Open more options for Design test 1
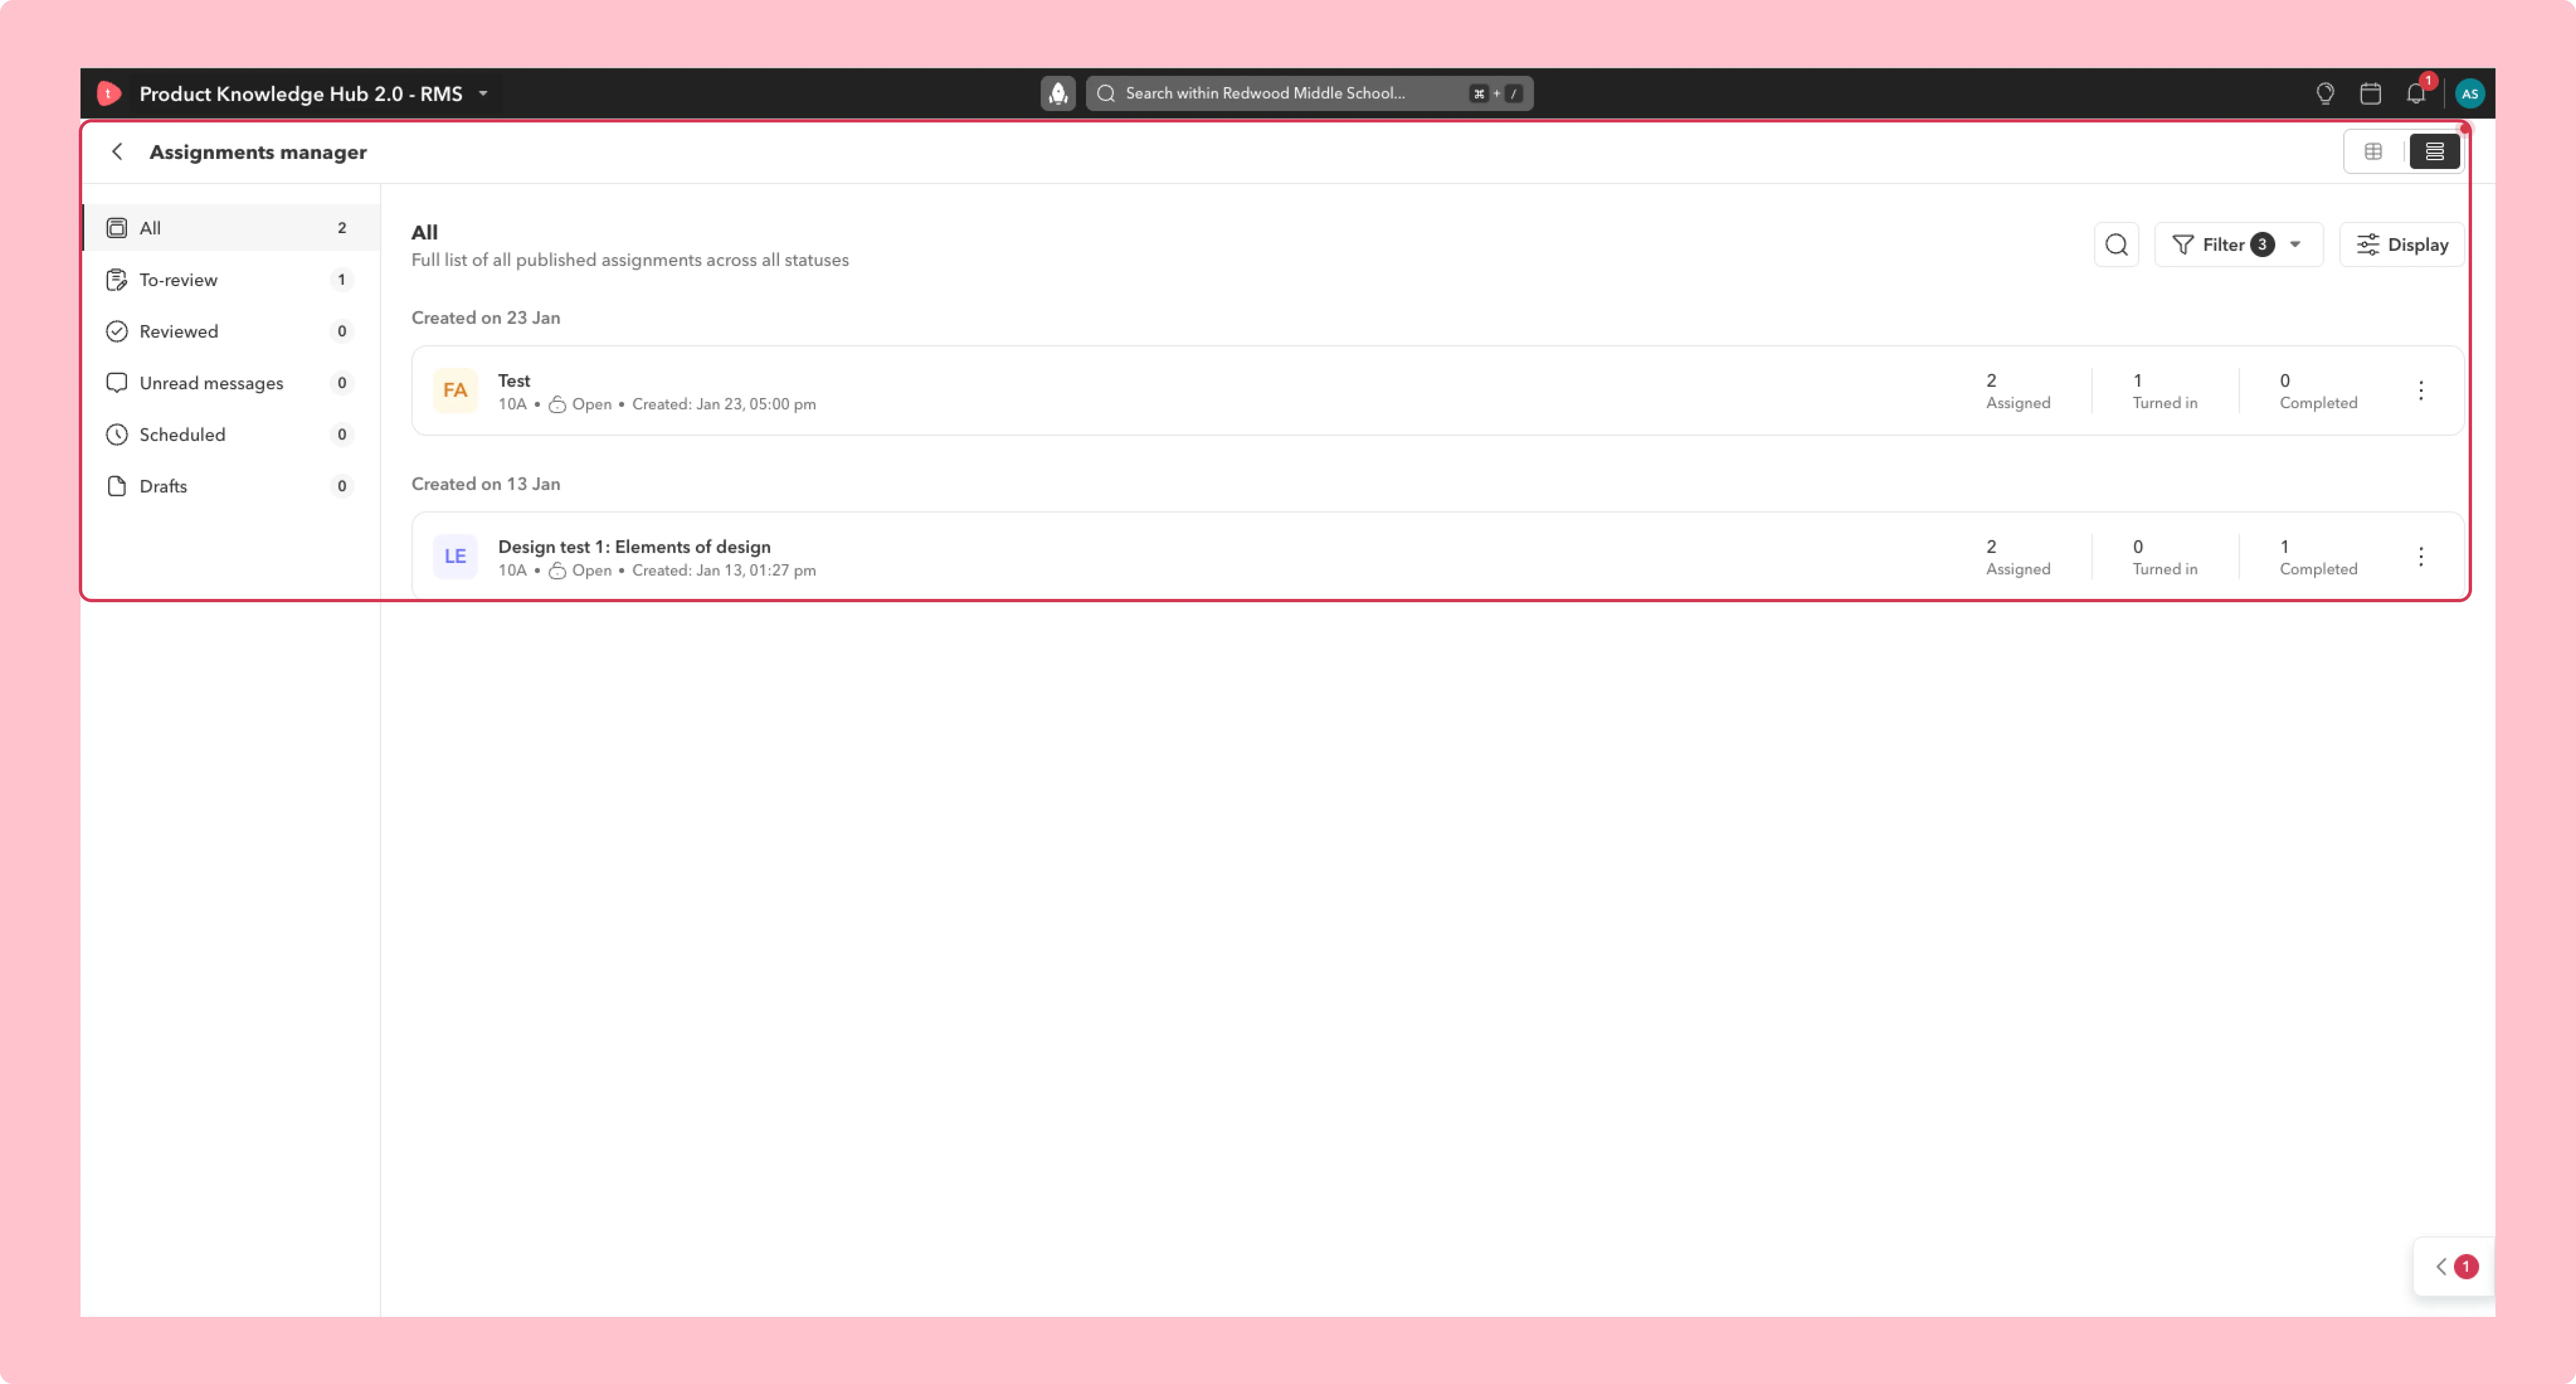 2421,556
